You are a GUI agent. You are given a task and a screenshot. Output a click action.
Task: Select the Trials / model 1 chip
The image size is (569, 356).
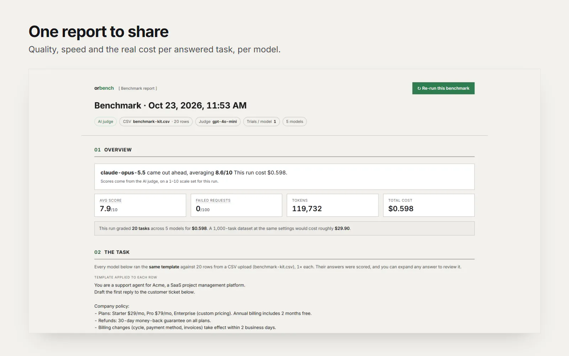261,121
